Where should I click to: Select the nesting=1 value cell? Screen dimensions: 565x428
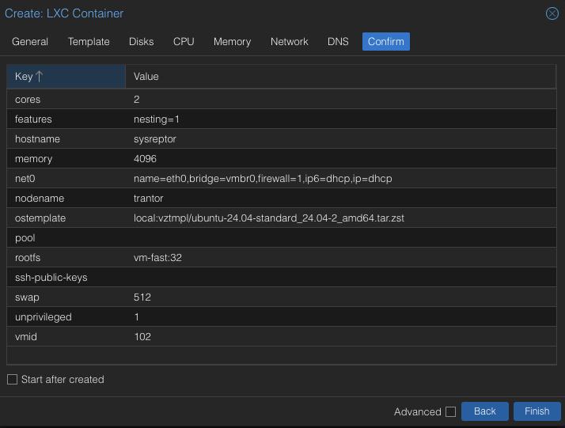[341, 119]
